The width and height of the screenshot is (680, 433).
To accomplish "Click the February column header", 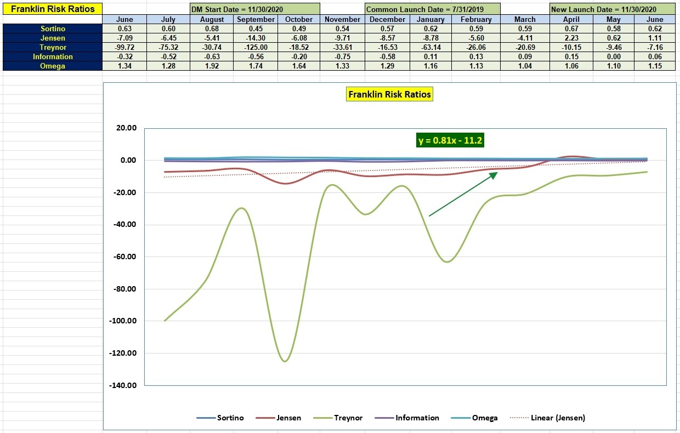I will 477,19.
